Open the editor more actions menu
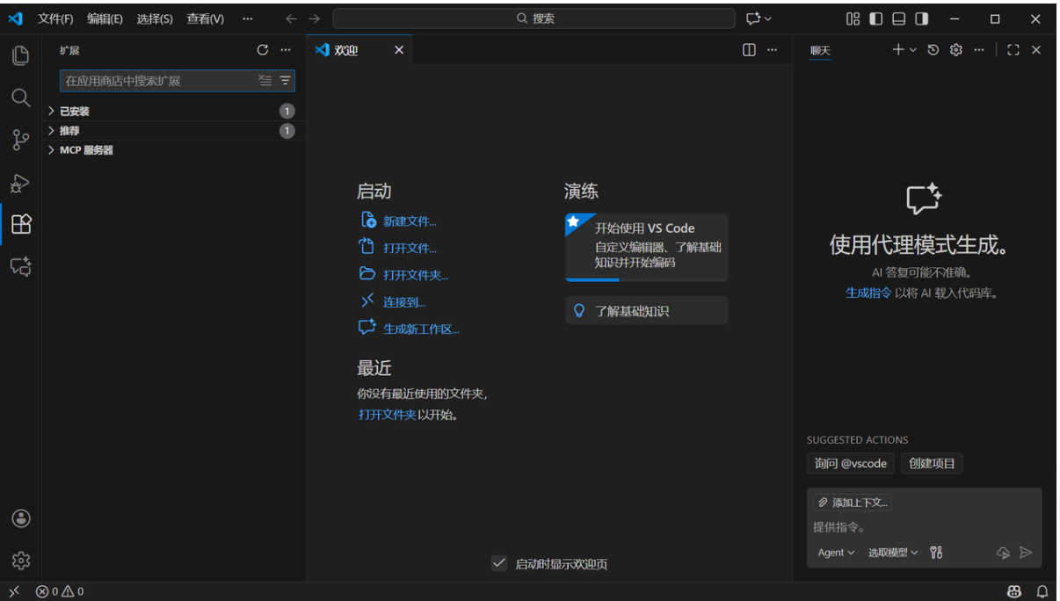This screenshot has width=1060, height=601. point(772,50)
